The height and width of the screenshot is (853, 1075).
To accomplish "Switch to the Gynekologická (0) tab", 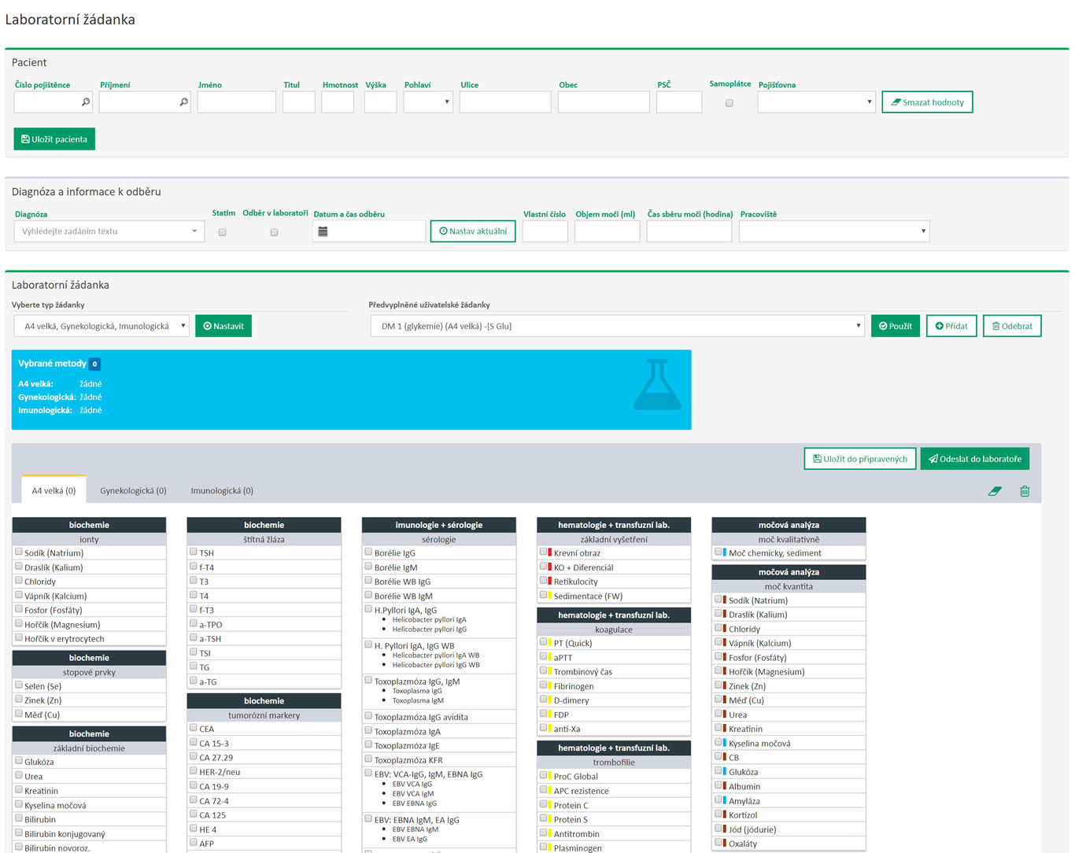I will pos(133,490).
